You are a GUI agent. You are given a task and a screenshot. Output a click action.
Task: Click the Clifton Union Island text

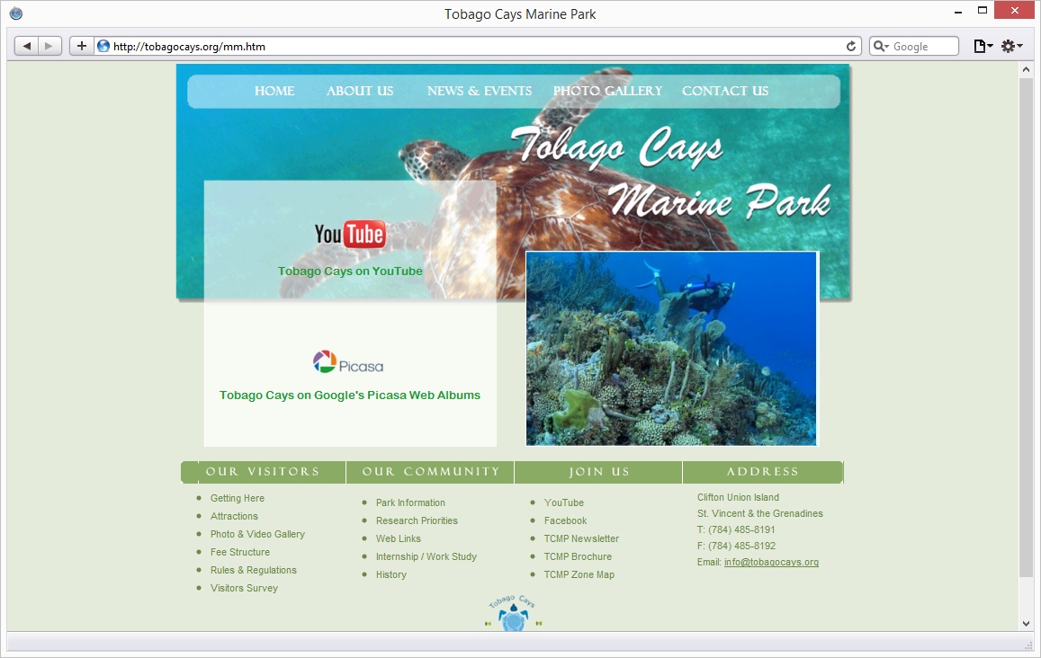coord(738,497)
